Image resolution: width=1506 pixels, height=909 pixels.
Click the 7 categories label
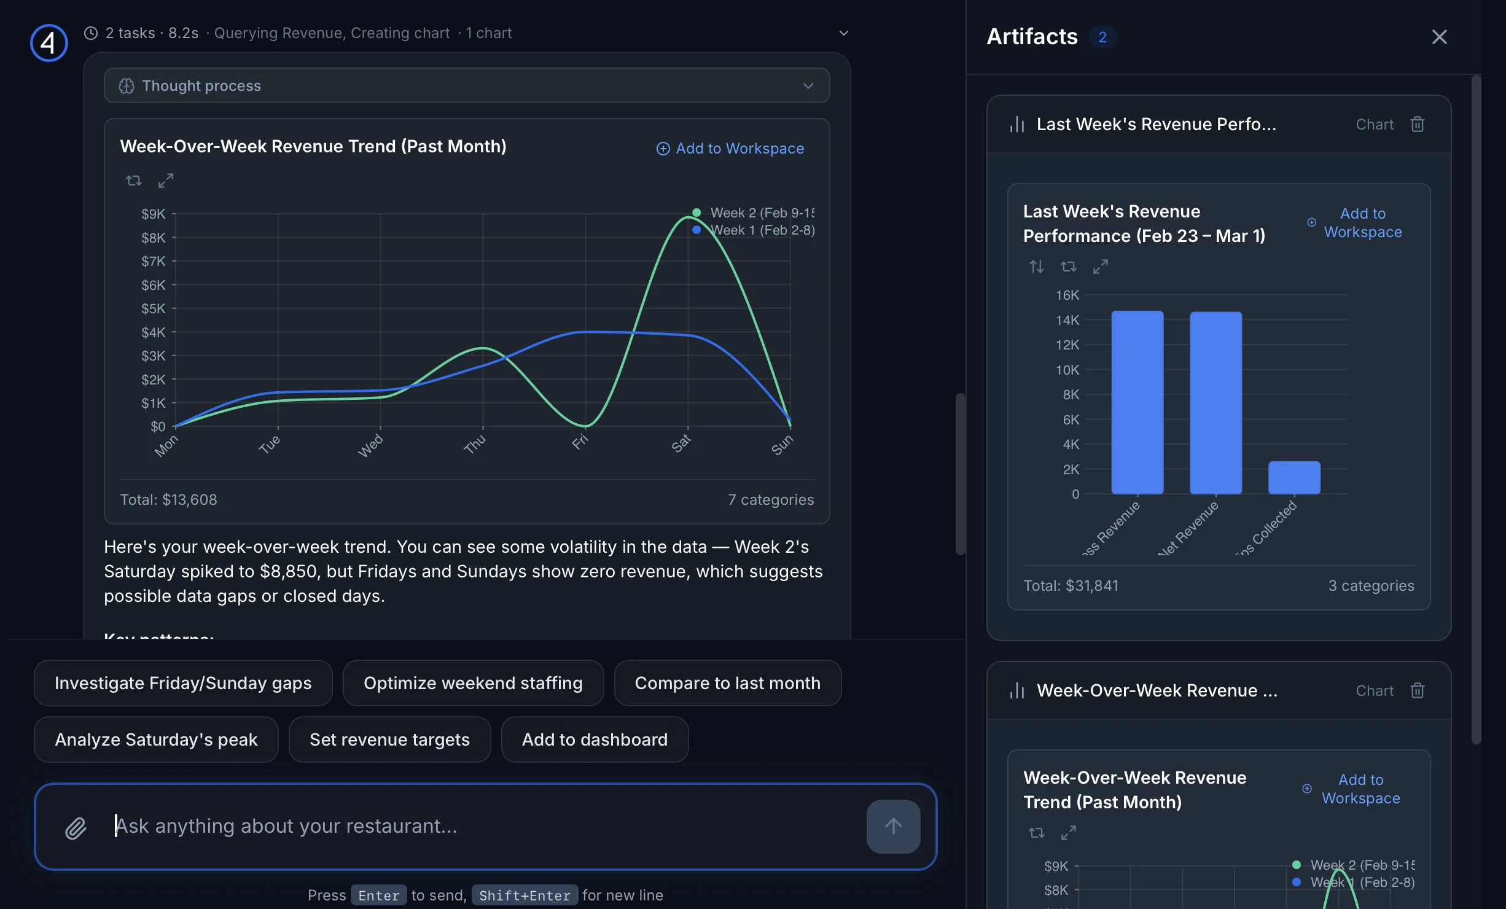(x=771, y=500)
